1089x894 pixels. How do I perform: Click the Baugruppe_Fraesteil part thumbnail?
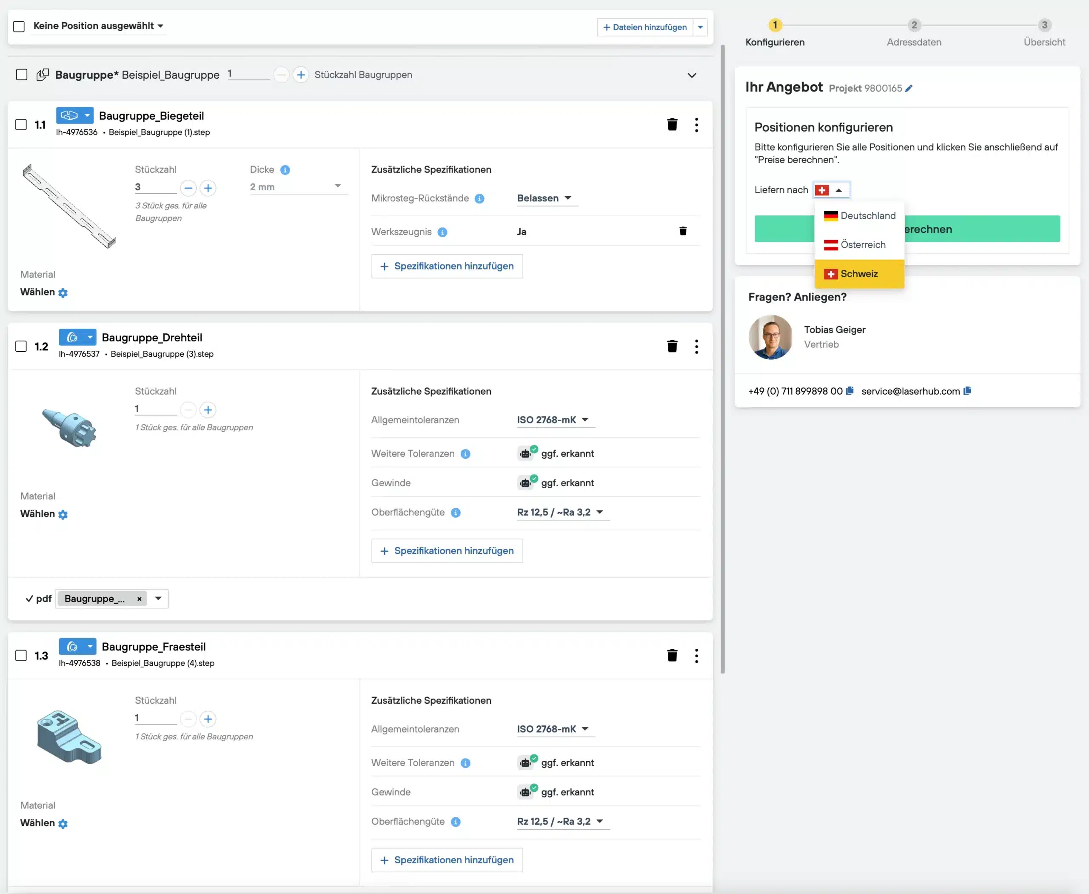tap(69, 736)
